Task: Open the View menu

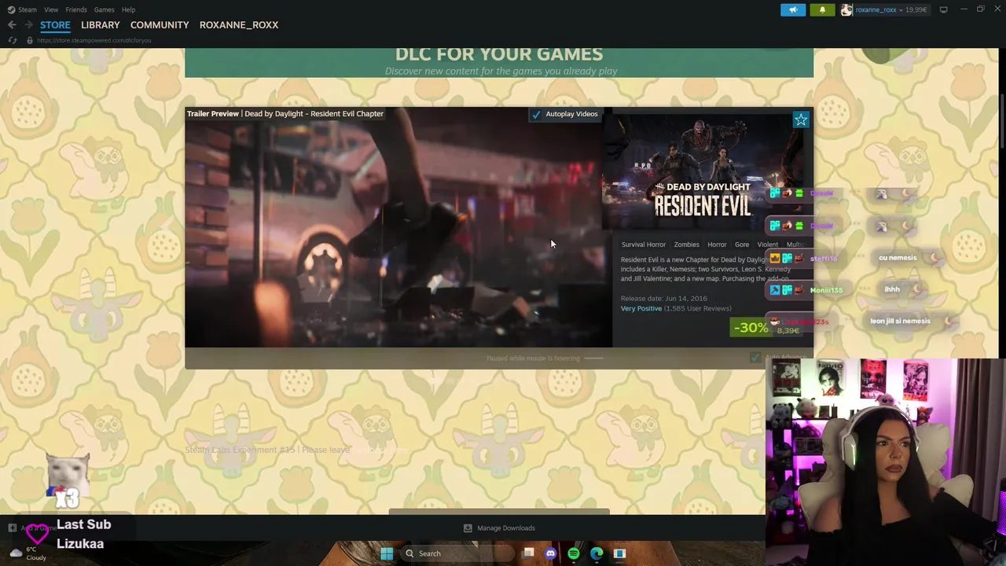Action: coord(51,9)
